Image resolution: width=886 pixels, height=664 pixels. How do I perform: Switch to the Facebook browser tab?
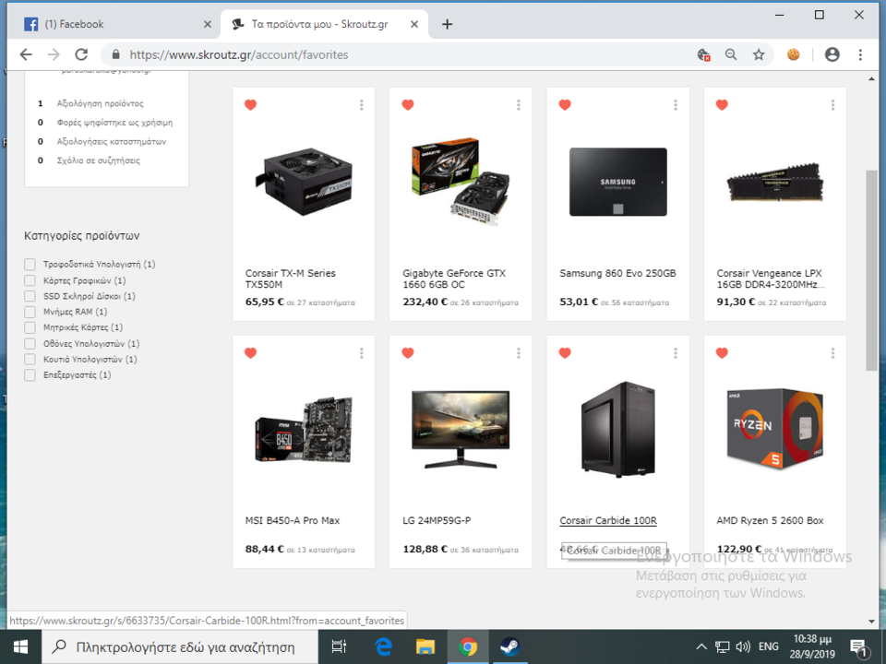[116, 24]
